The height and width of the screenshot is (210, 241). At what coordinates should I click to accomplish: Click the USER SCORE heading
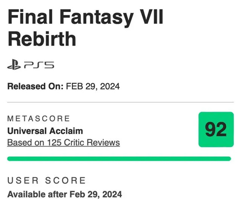click(x=47, y=180)
